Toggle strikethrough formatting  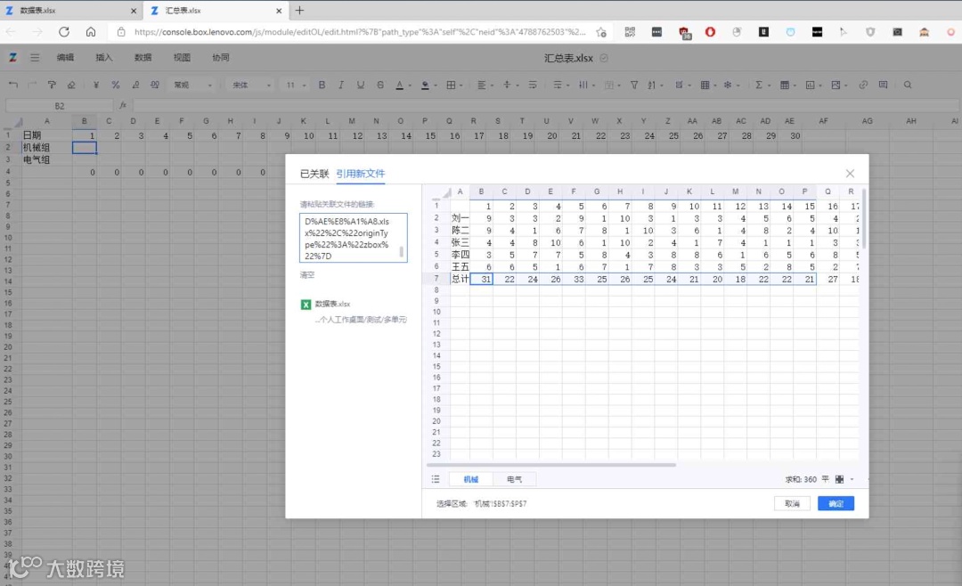[x=380, y=85]
